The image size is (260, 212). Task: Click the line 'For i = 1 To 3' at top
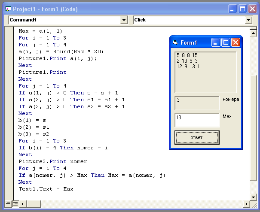pos(42,38)
